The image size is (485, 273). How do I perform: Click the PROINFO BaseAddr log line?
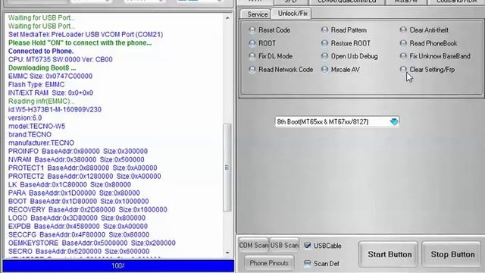point(78,152)
